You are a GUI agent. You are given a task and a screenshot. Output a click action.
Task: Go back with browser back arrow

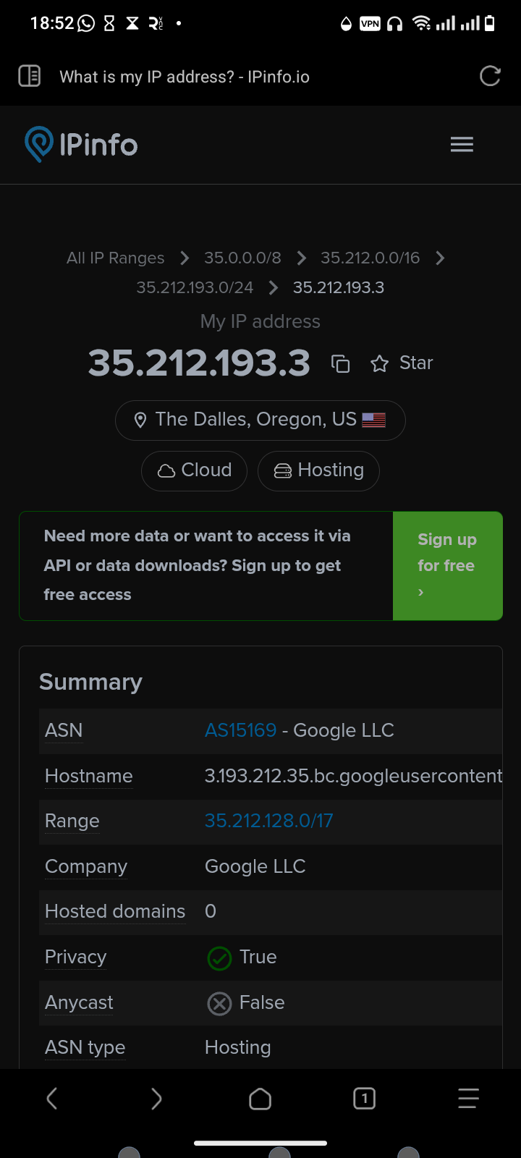pos(52,1099)
